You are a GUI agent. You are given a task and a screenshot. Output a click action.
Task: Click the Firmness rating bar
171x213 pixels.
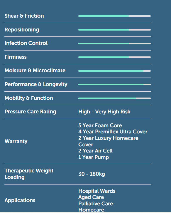(x=114, y=57)
